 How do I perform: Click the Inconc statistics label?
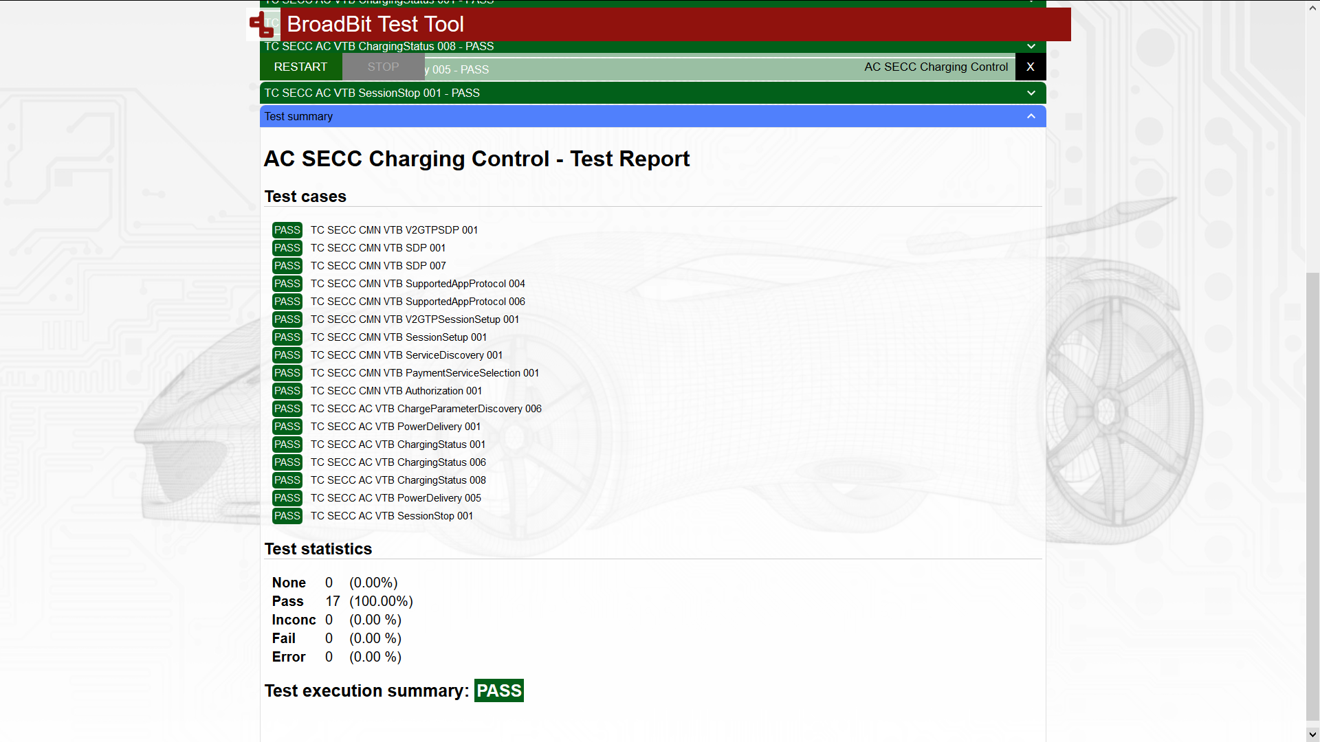294,620
